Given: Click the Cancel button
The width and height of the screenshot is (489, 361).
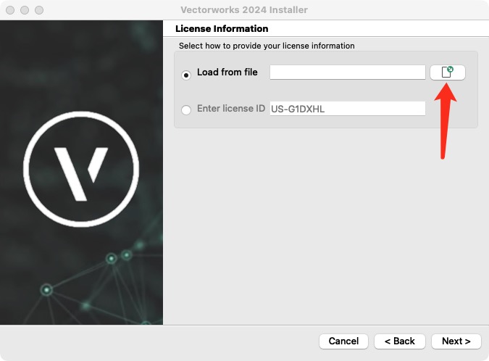Looking at the screenshot, I should click(343, 341).
